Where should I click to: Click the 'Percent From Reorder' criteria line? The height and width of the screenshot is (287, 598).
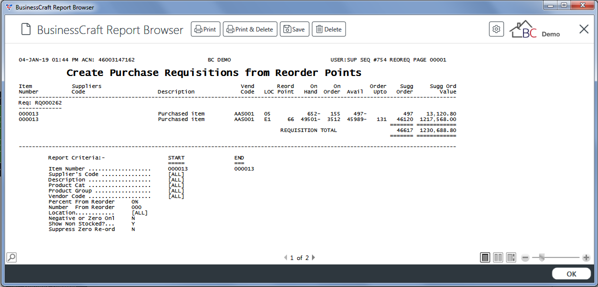[93, 201]
